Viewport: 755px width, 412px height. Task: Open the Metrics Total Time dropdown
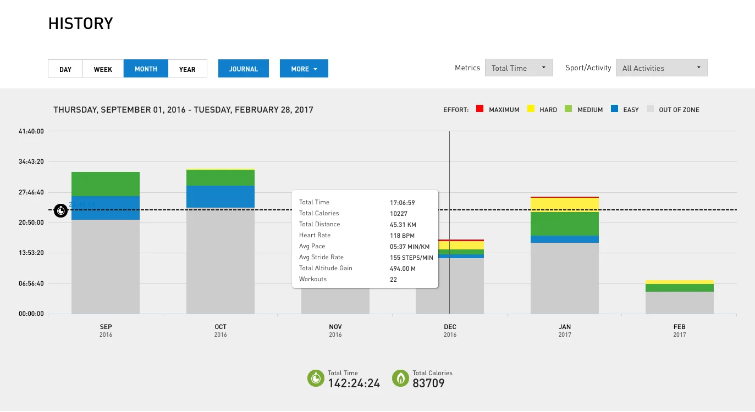[518, 68]
